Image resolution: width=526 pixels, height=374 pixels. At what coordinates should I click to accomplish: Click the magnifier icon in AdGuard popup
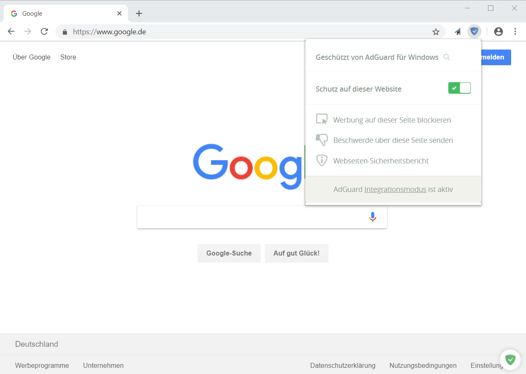[x=446, y=57]
